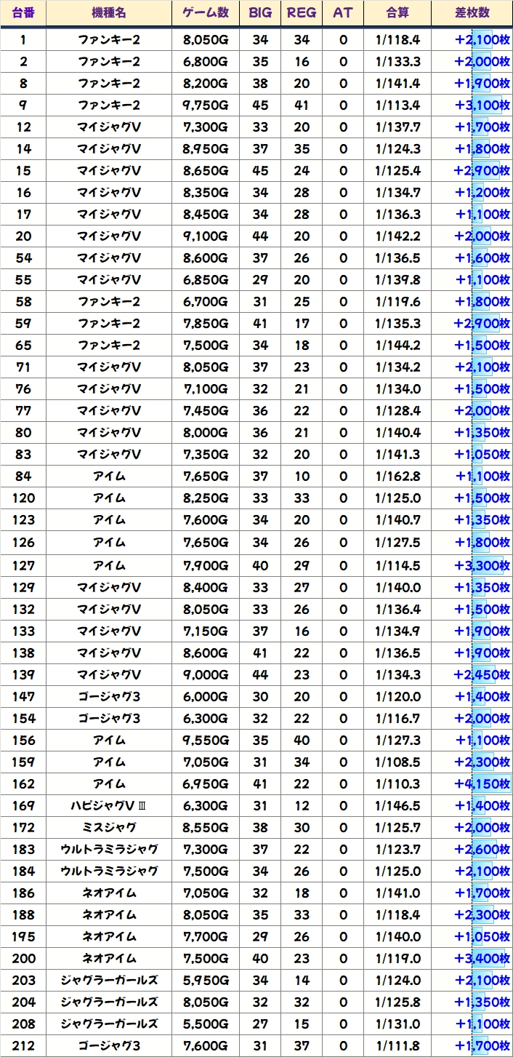This screenshot has width=513, height=1057.
Task: Click the 1/146.5 combined probability cell
Action: coord(397,806)
